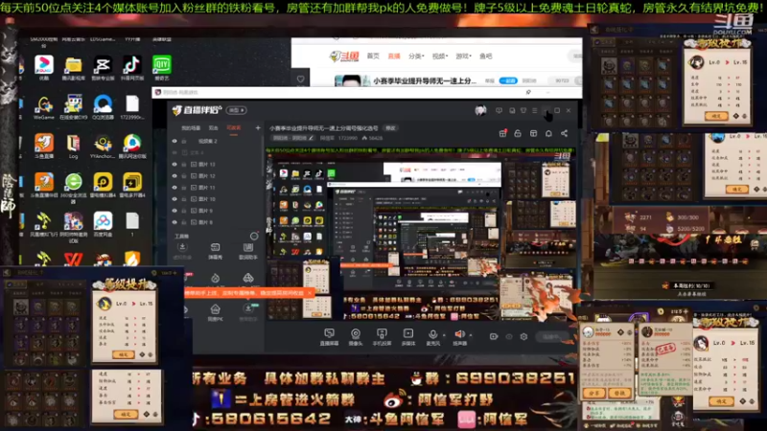Click the hamburger menu icon in title bar

coord(535,111)
